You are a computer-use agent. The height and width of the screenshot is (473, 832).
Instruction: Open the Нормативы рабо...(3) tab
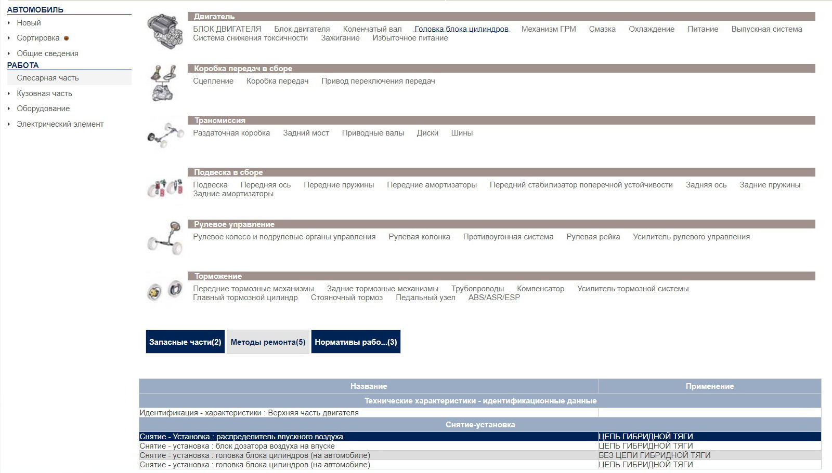pyautogui.click(x=356, y=342)
